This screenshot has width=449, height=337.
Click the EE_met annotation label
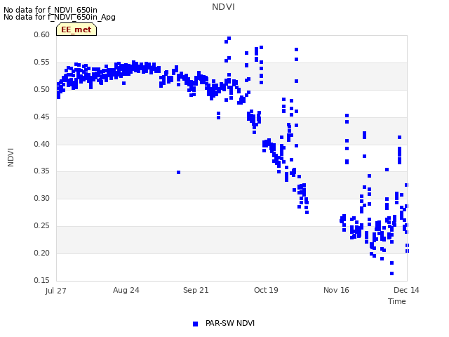click(76, 29)
